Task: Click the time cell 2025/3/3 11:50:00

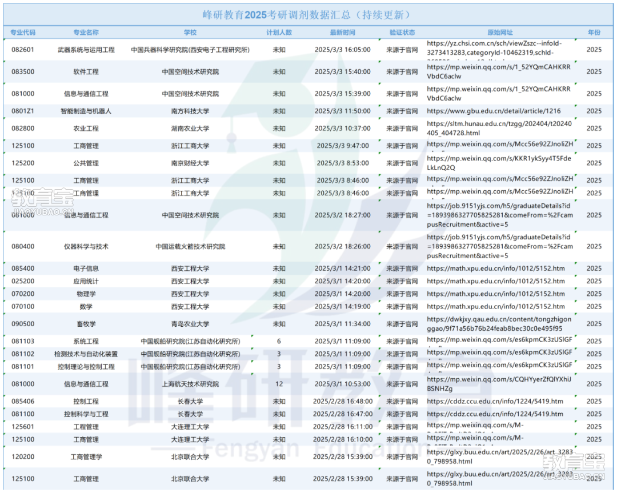Action: pyautogui.click(x=342, y=111)
